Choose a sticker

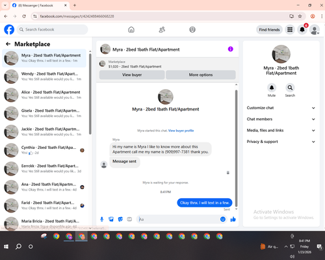pyautogui.click(x=120, y=219)
